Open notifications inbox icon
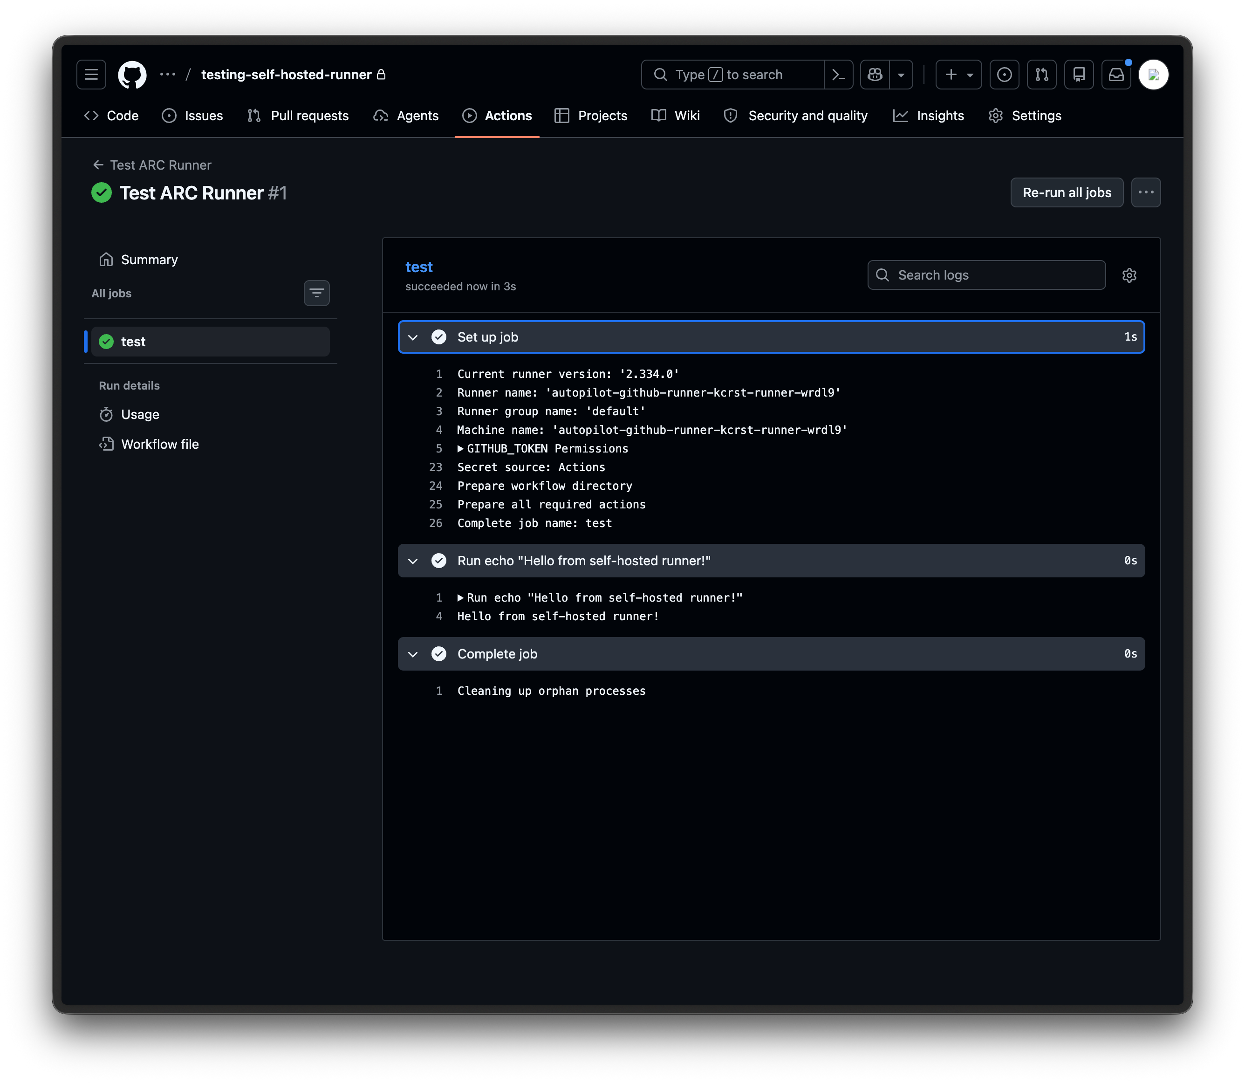This screenshot has height=1083, width=1245. [x=1116, y=75]
